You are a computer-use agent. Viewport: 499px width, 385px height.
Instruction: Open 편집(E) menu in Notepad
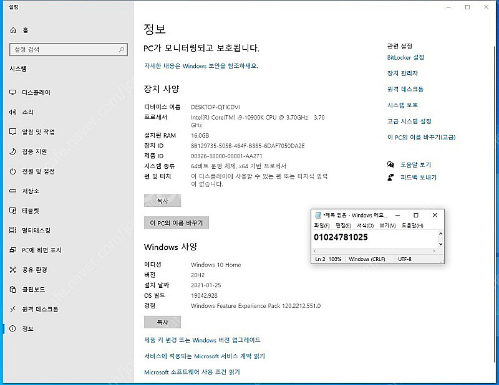[x=343, y=226]
